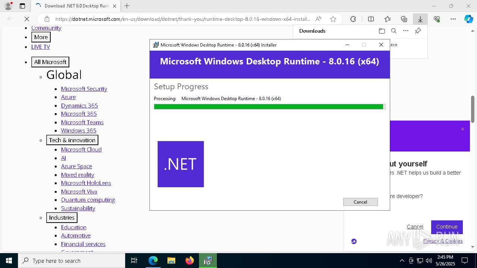
Task: Open the Education link
Action: point(74,227)
